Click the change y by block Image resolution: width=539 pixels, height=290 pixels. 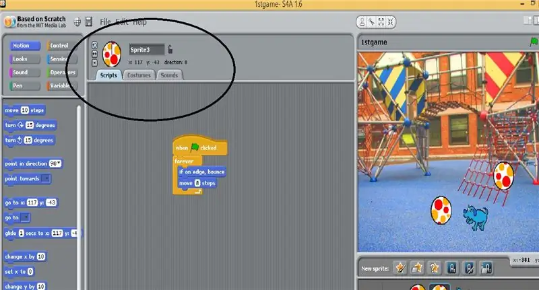tap(25, 286)
